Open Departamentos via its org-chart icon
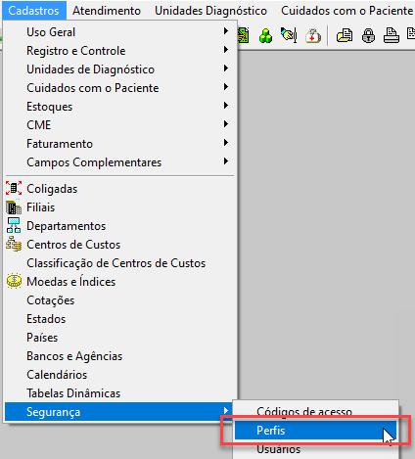Viewport: 415px width, 459px height. point(14,226)
